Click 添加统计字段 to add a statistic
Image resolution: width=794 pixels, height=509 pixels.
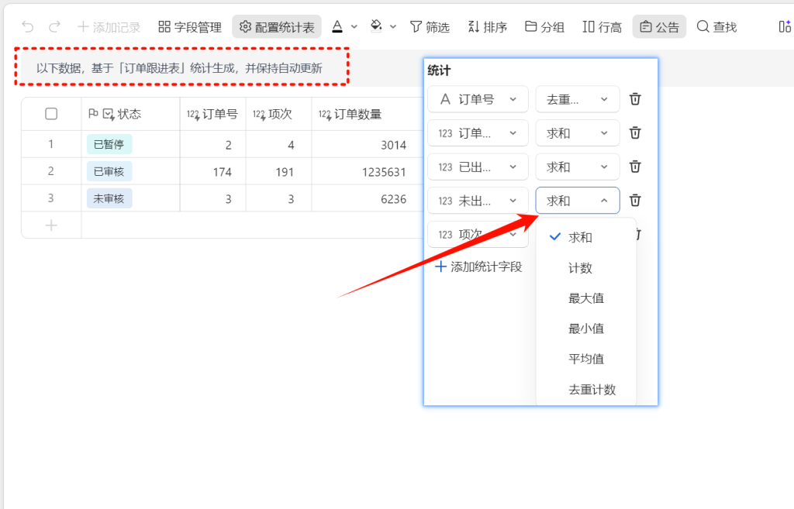[x=478, y=267]
